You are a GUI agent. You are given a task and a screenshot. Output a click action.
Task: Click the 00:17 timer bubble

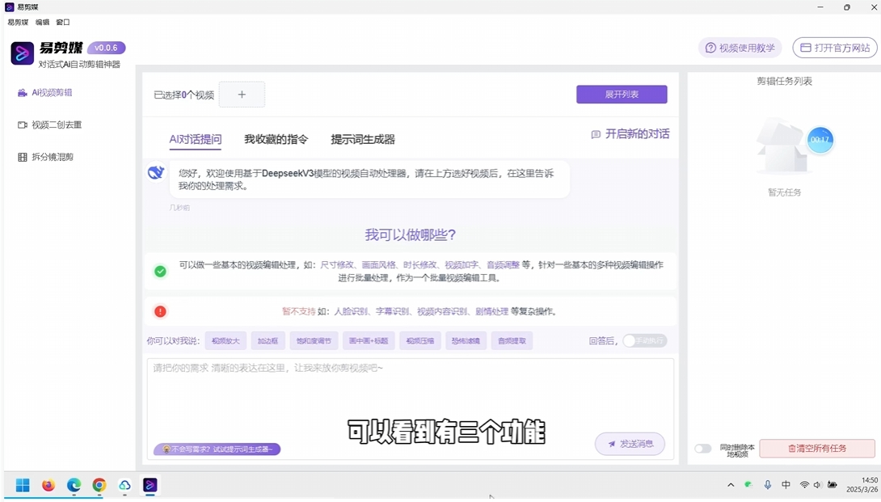click(820, 139)
